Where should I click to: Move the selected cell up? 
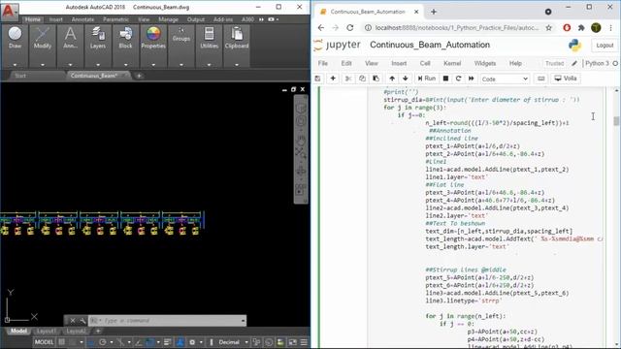coord(392,79)
